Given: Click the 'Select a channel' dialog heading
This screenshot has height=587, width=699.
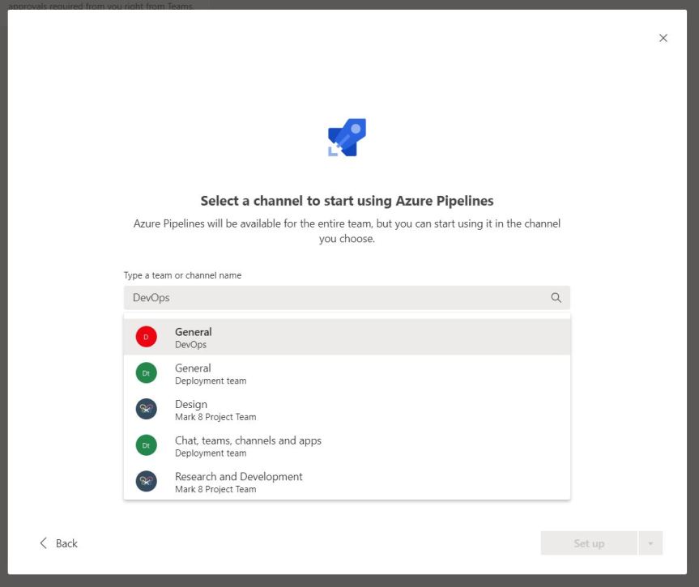Looking at the screenshot, I should click(347, 200).
